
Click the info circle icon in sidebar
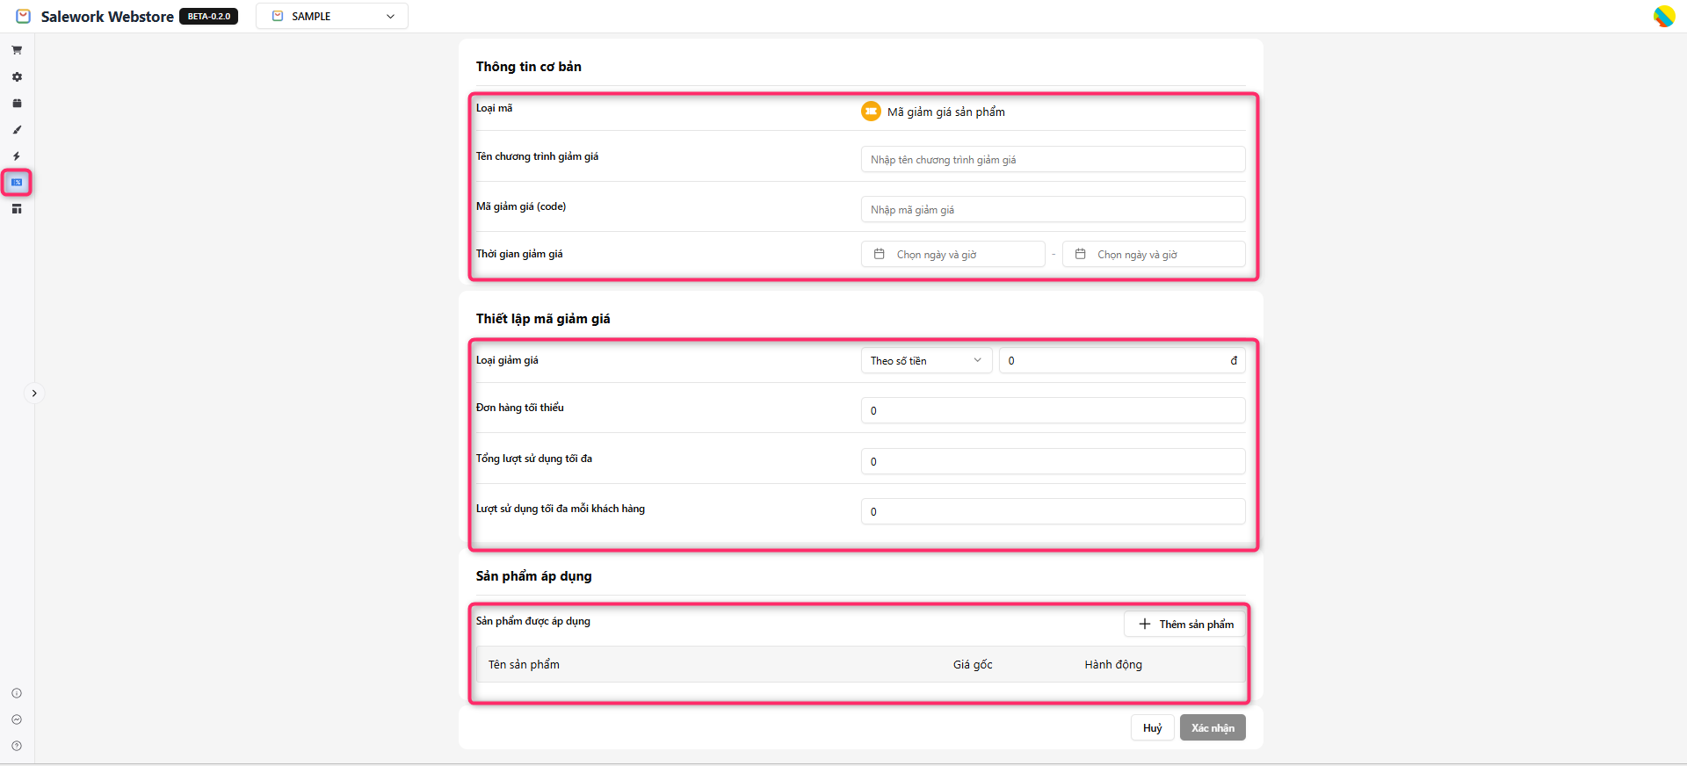(17, 693)
